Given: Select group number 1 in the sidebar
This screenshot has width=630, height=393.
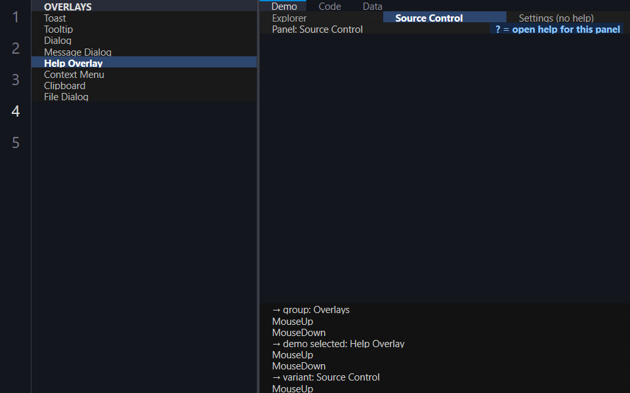Looking at the screenshot, I should point(15,17).
